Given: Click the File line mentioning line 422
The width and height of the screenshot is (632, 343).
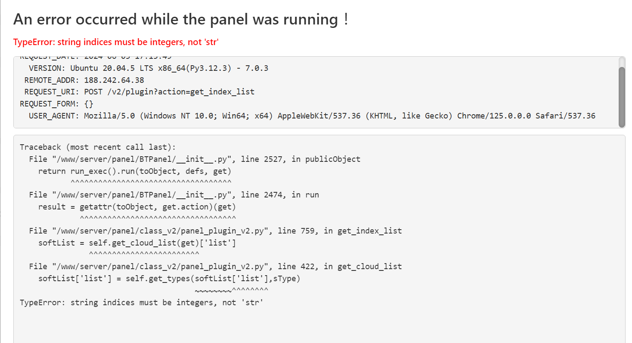Looking at the screenshot, I should pyautogui.click(x=215, y=267).
